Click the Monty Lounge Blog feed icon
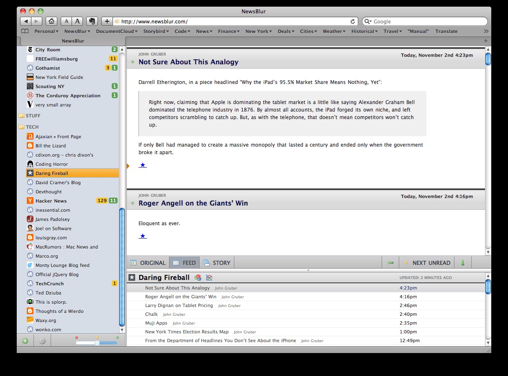Viewport: 508px width, 376px height. [30, 265]
